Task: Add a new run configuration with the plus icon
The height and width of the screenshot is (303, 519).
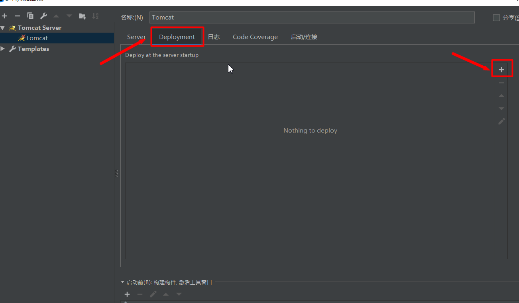Action: click(x=4, y=16)
